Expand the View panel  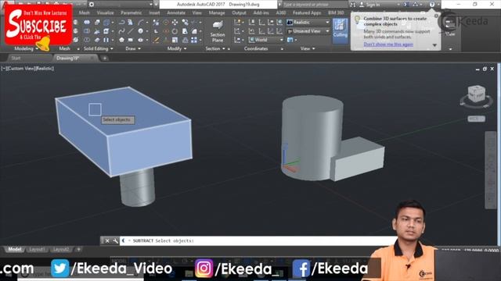[308, 48]
